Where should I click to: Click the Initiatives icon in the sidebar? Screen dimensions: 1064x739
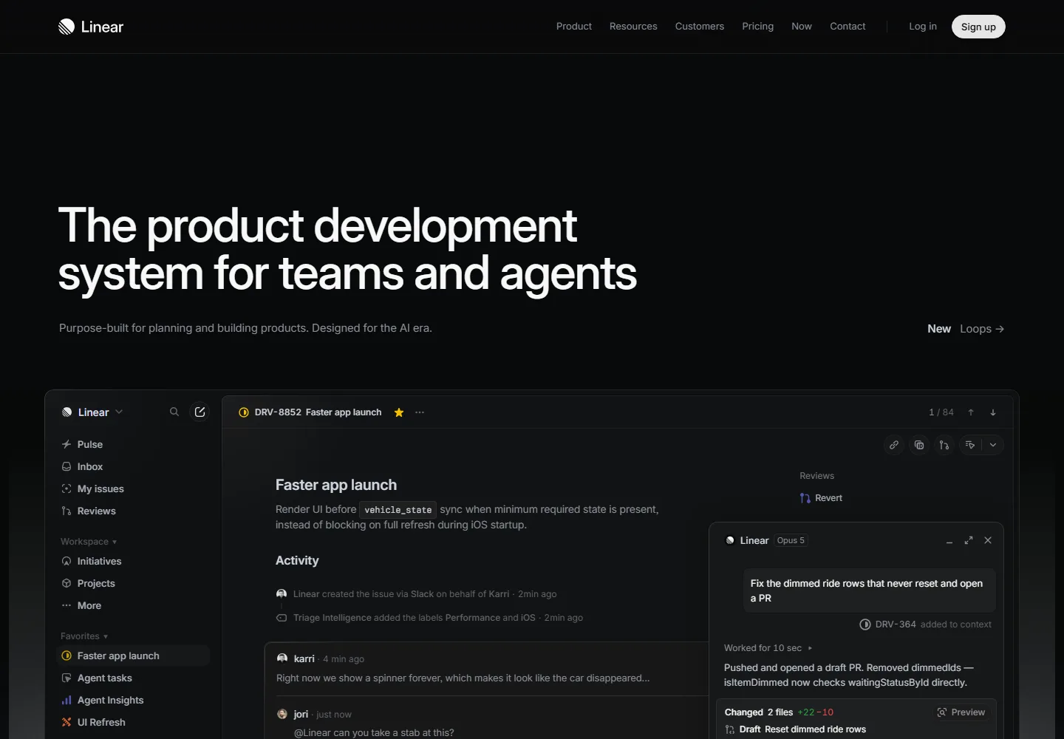66,561
